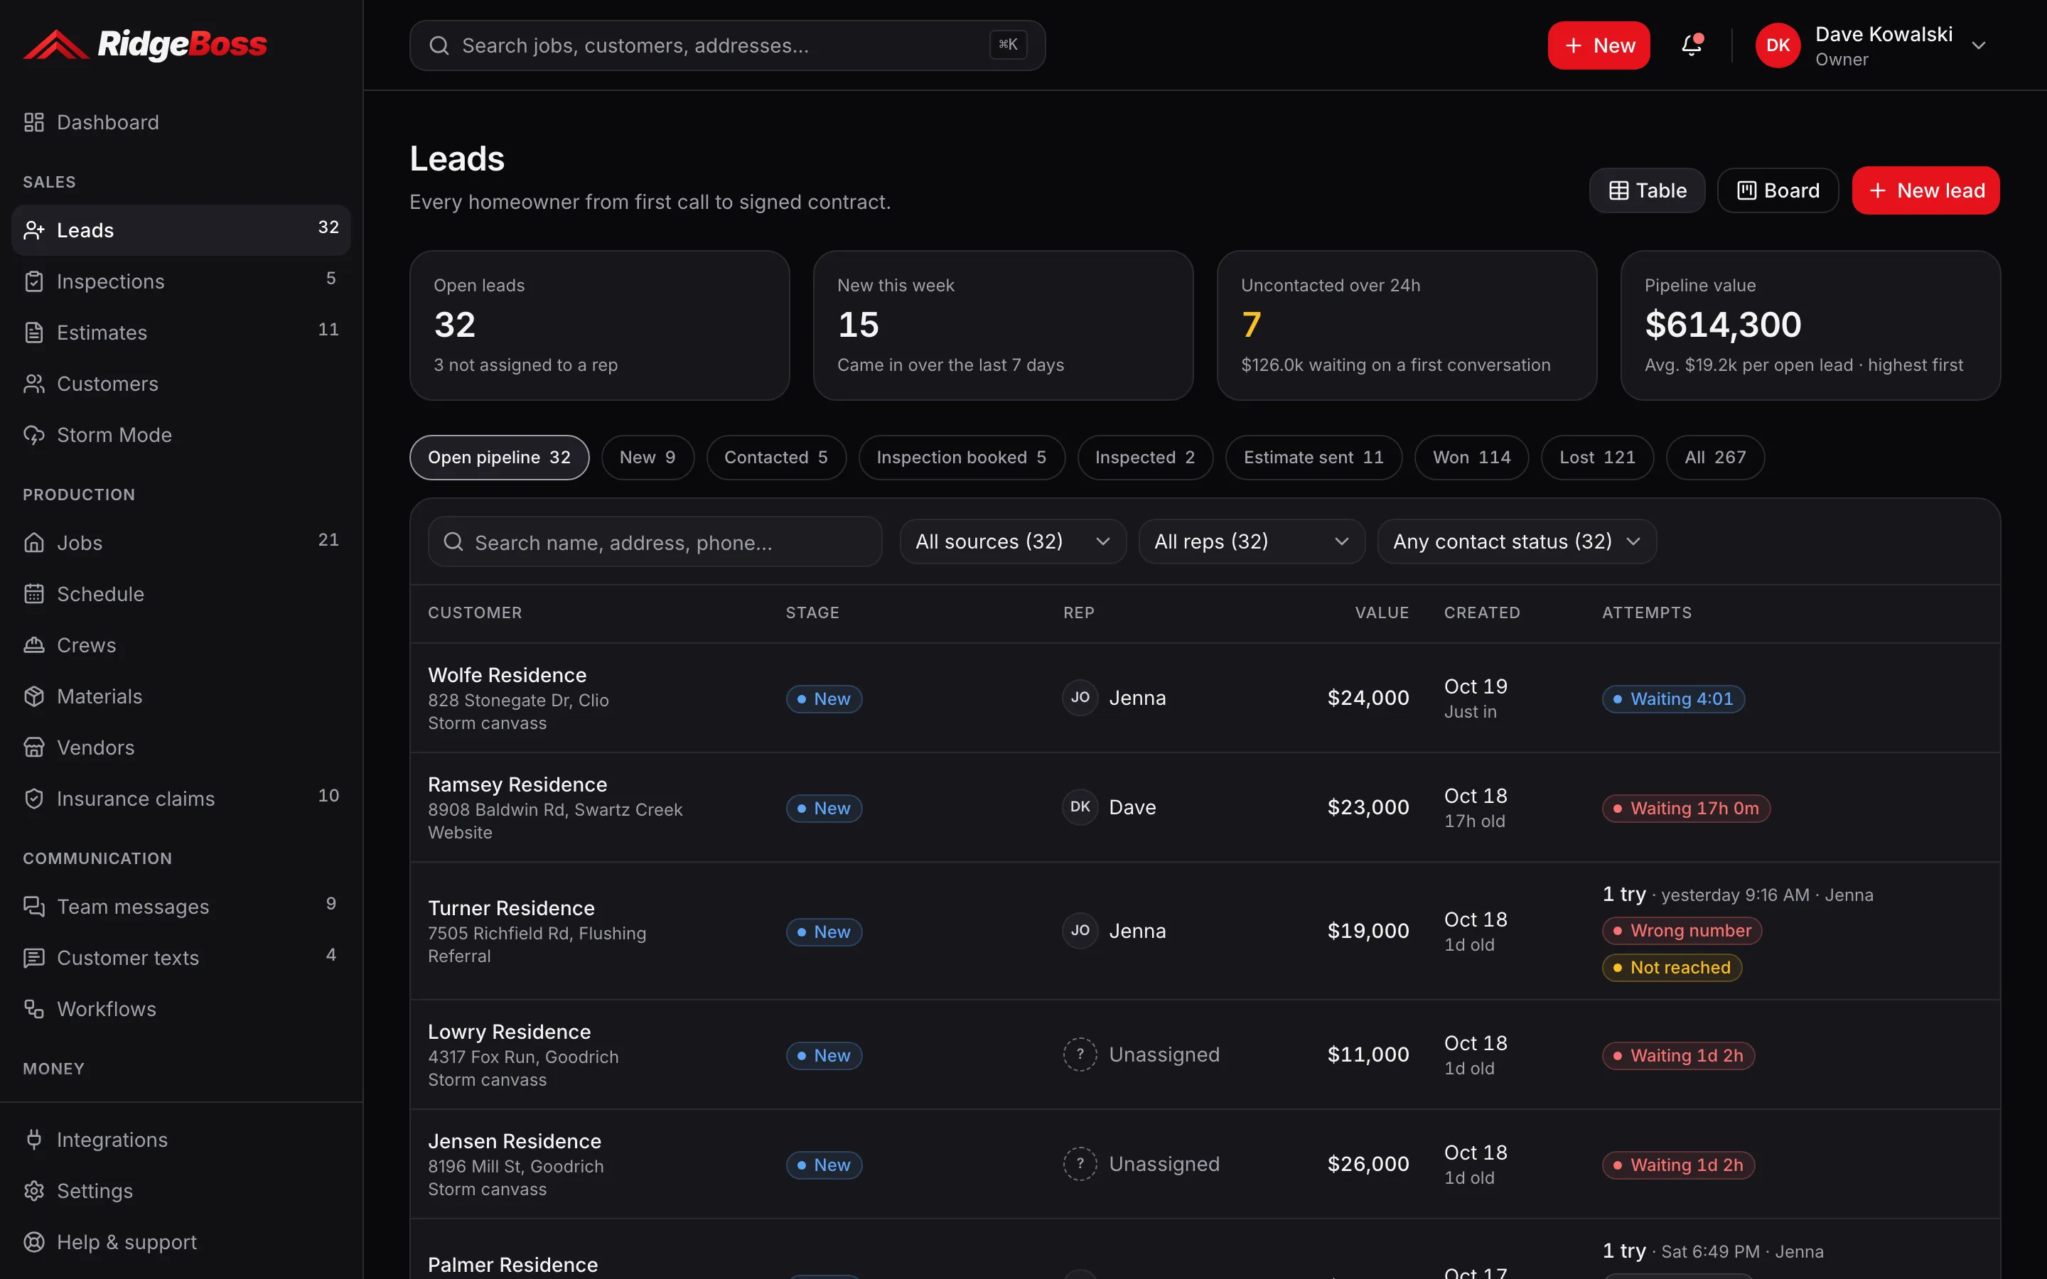Click the Vendors storefront icon
2047x1279 pixels.
34,748
